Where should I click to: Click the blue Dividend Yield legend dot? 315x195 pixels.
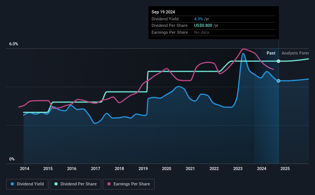click(12, 184)
